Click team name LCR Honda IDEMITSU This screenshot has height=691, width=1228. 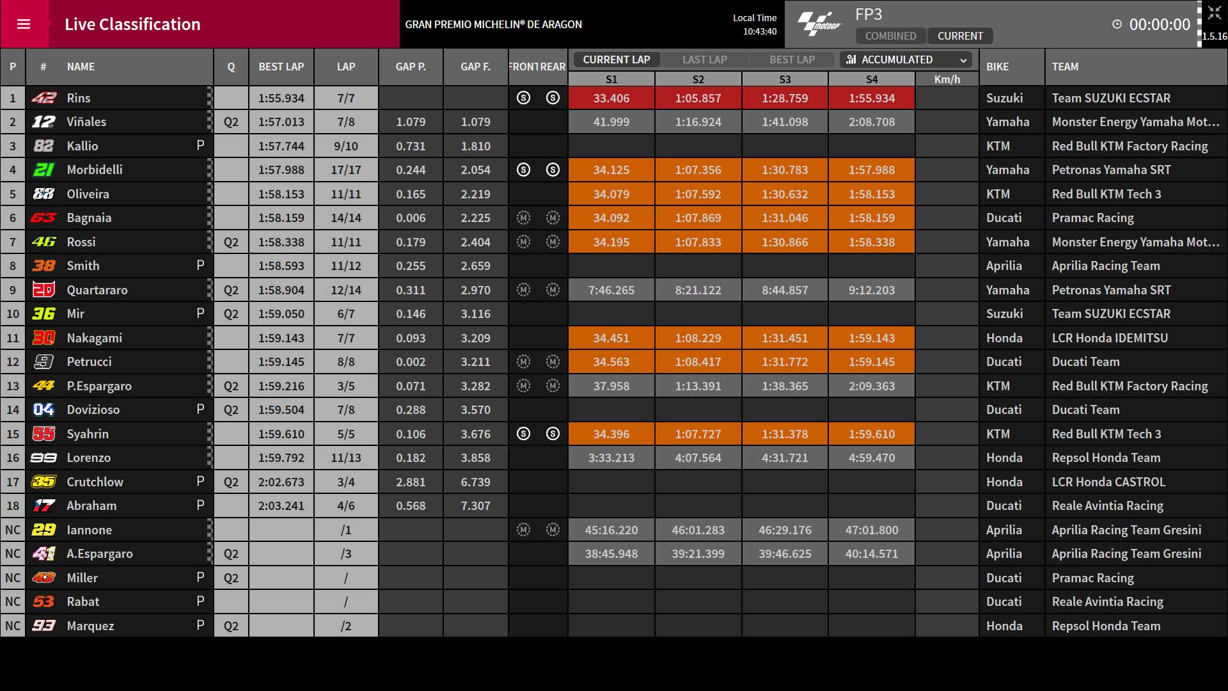click(x=1110, y=338)
